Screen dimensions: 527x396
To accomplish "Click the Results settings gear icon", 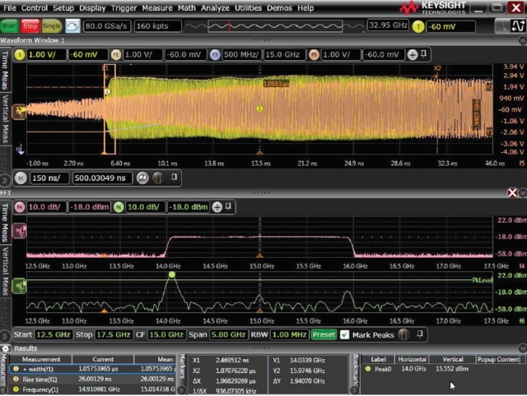I will pyautogui.click(x=6, y=348).
